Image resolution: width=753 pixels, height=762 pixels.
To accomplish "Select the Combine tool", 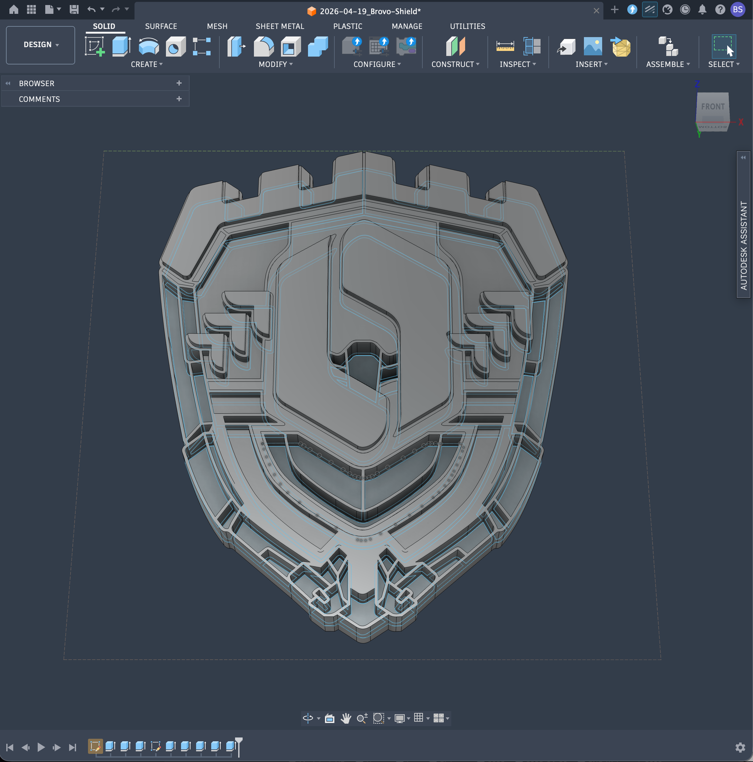I will click(x=318, y=47).
